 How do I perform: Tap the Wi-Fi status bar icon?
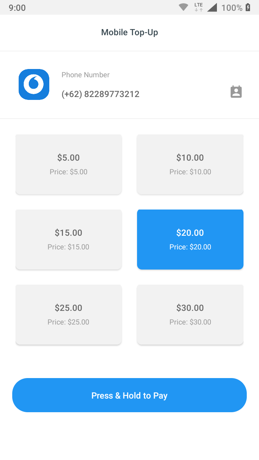point(183,7)
